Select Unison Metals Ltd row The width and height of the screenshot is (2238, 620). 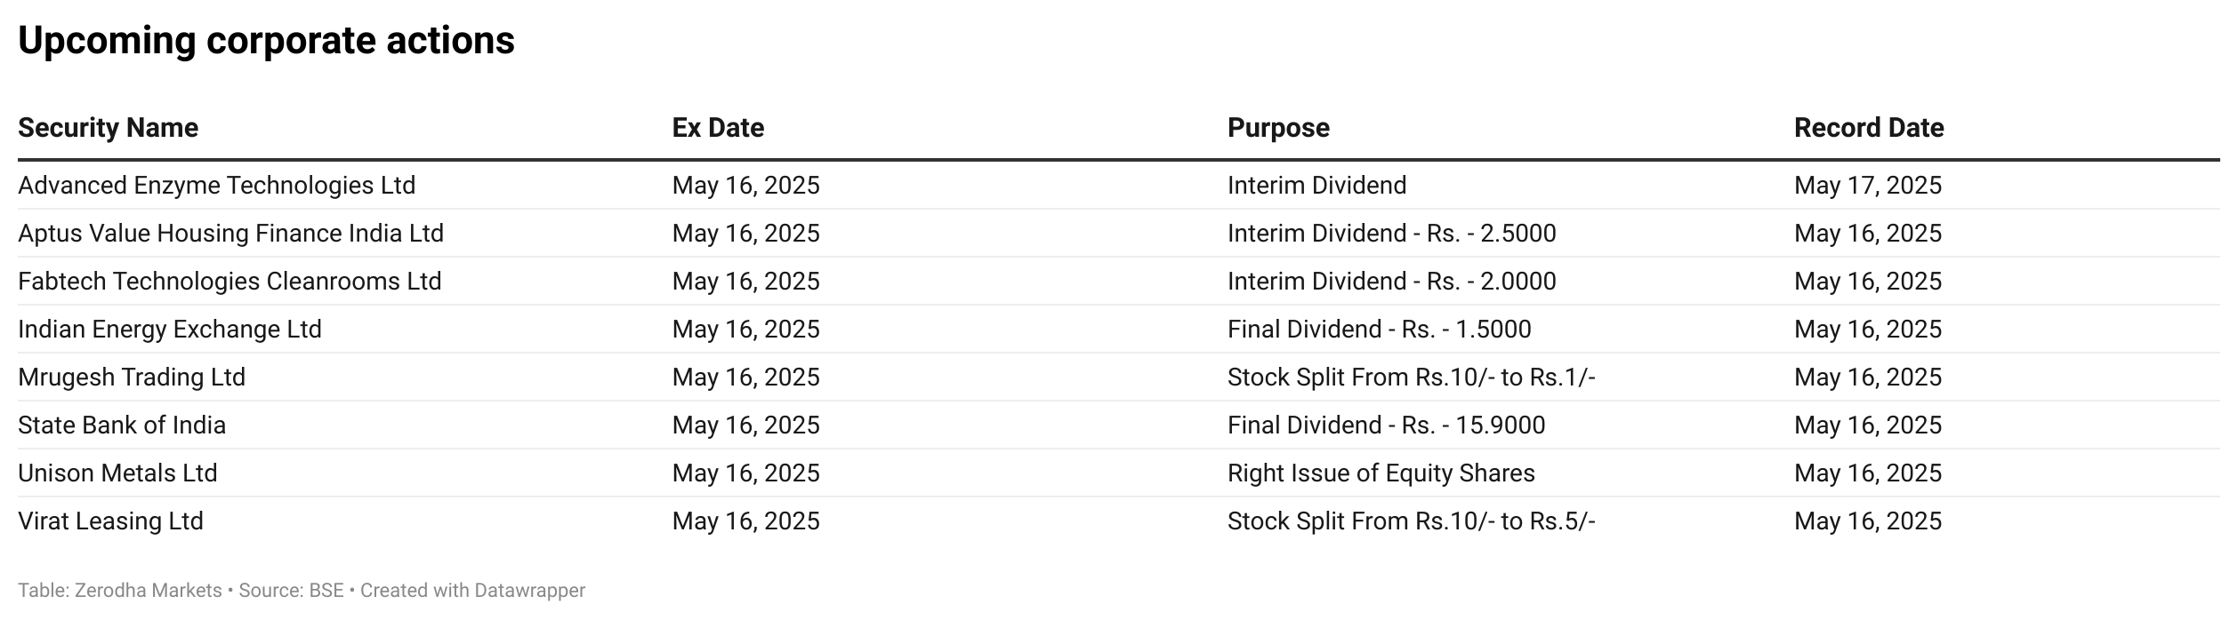pyautogui.click(x=117, y=473)
